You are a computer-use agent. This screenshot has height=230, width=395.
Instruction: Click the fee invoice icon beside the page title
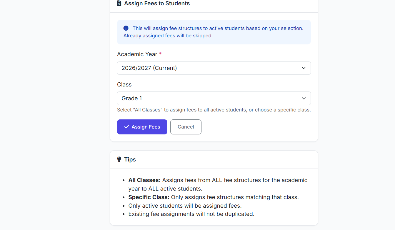[119, 4]
